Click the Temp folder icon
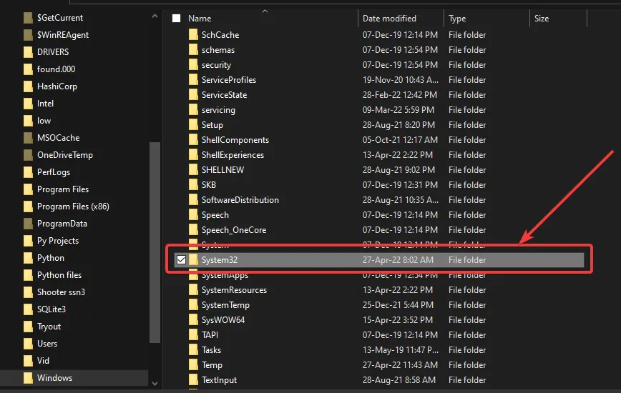The width and height of the screenshot is (621, 393). (193, 365)
